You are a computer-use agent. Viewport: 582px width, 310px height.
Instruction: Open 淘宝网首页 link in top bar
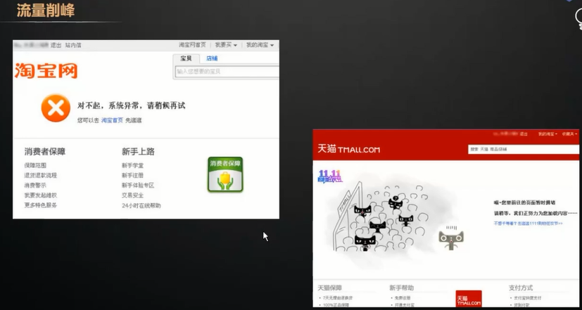tap(192, 45)
